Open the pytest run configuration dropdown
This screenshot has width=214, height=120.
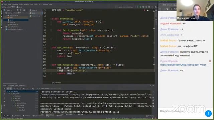point(125,7)
